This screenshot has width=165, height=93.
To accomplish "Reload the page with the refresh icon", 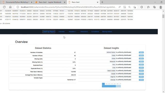I will 4,7.
